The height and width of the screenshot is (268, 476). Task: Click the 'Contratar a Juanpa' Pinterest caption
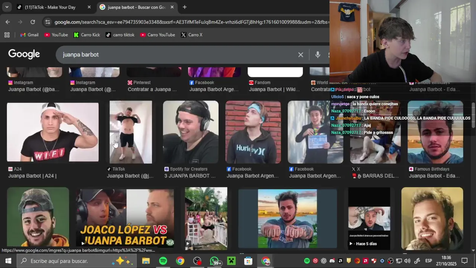(152, 89)
